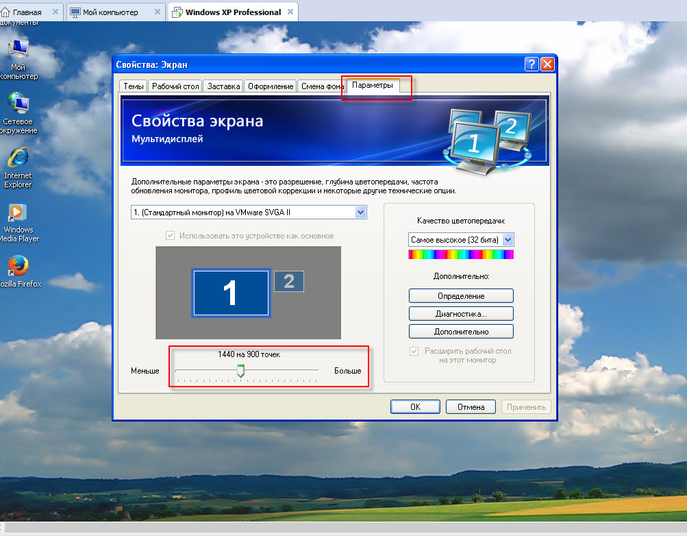Open the My Computer desktop icon
The height and width of the screenshot is (536, 687).
18,60
